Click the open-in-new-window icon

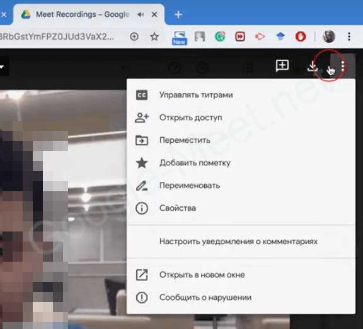tap(142, 275)
